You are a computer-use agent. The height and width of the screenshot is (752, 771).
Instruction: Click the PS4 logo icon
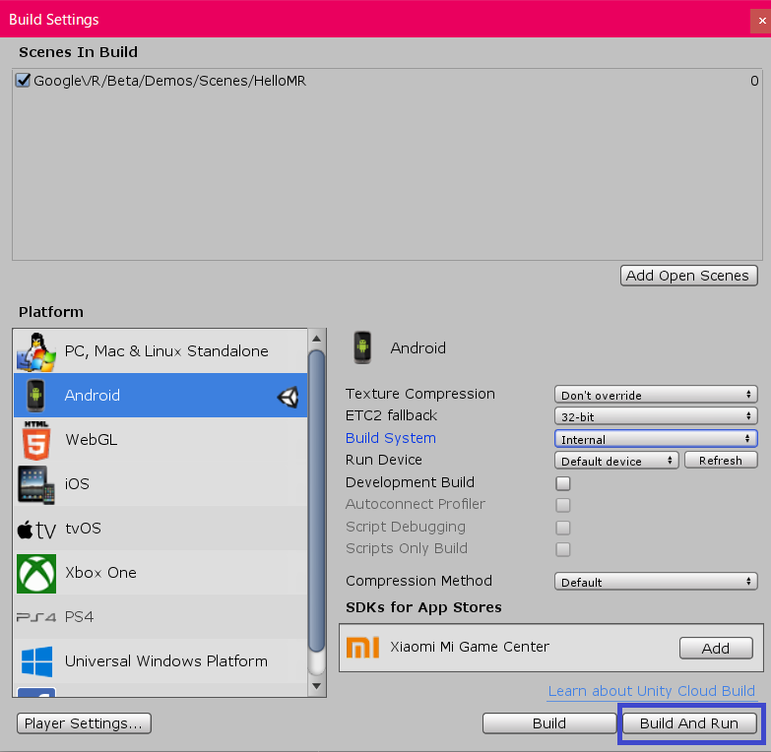36,617
